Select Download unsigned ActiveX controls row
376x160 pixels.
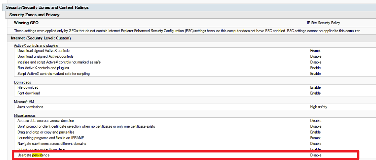[x=45, y=56]
